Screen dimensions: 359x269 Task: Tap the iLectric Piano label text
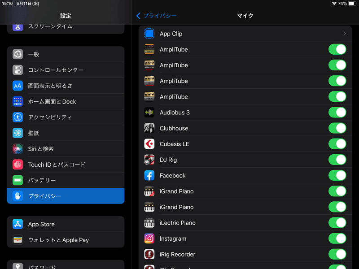178,223
